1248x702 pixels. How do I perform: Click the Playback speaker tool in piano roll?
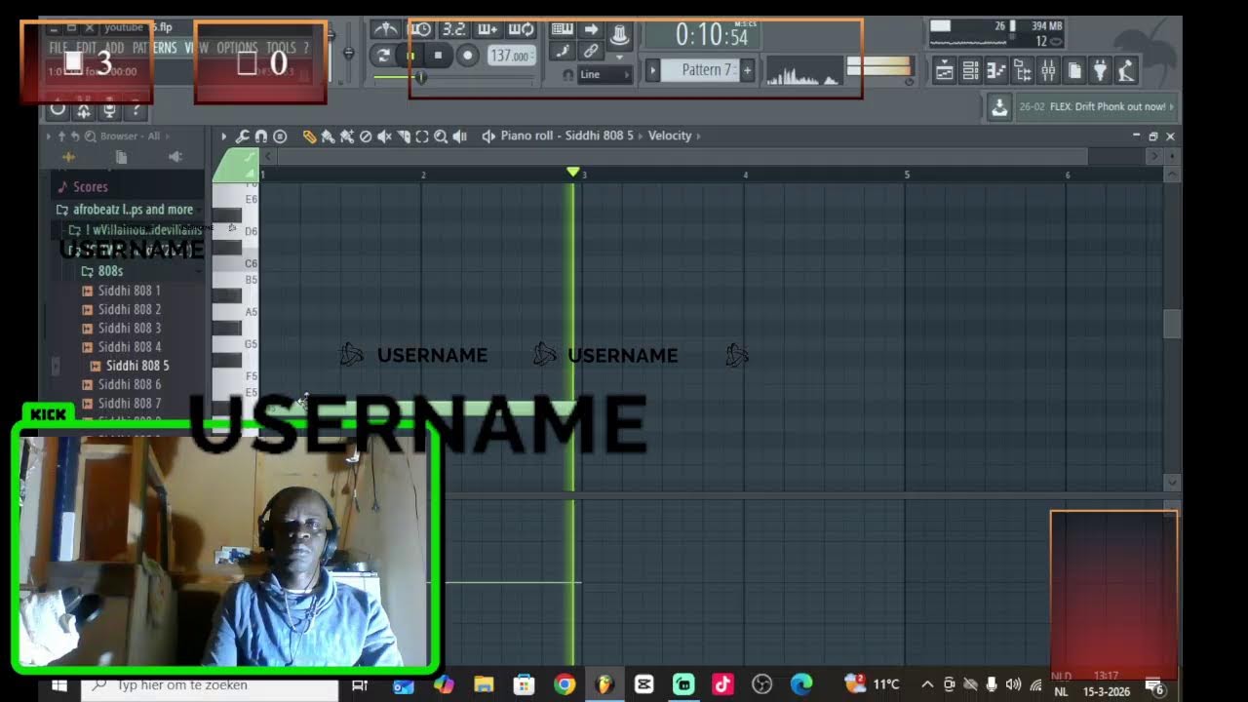459,136
